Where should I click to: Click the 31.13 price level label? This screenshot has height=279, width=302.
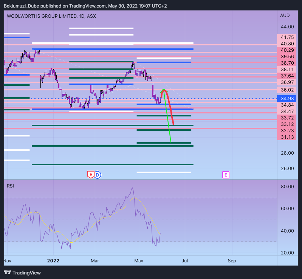tap(287, 137)
